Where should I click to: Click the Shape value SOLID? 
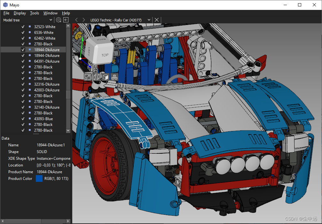(42, 151)
